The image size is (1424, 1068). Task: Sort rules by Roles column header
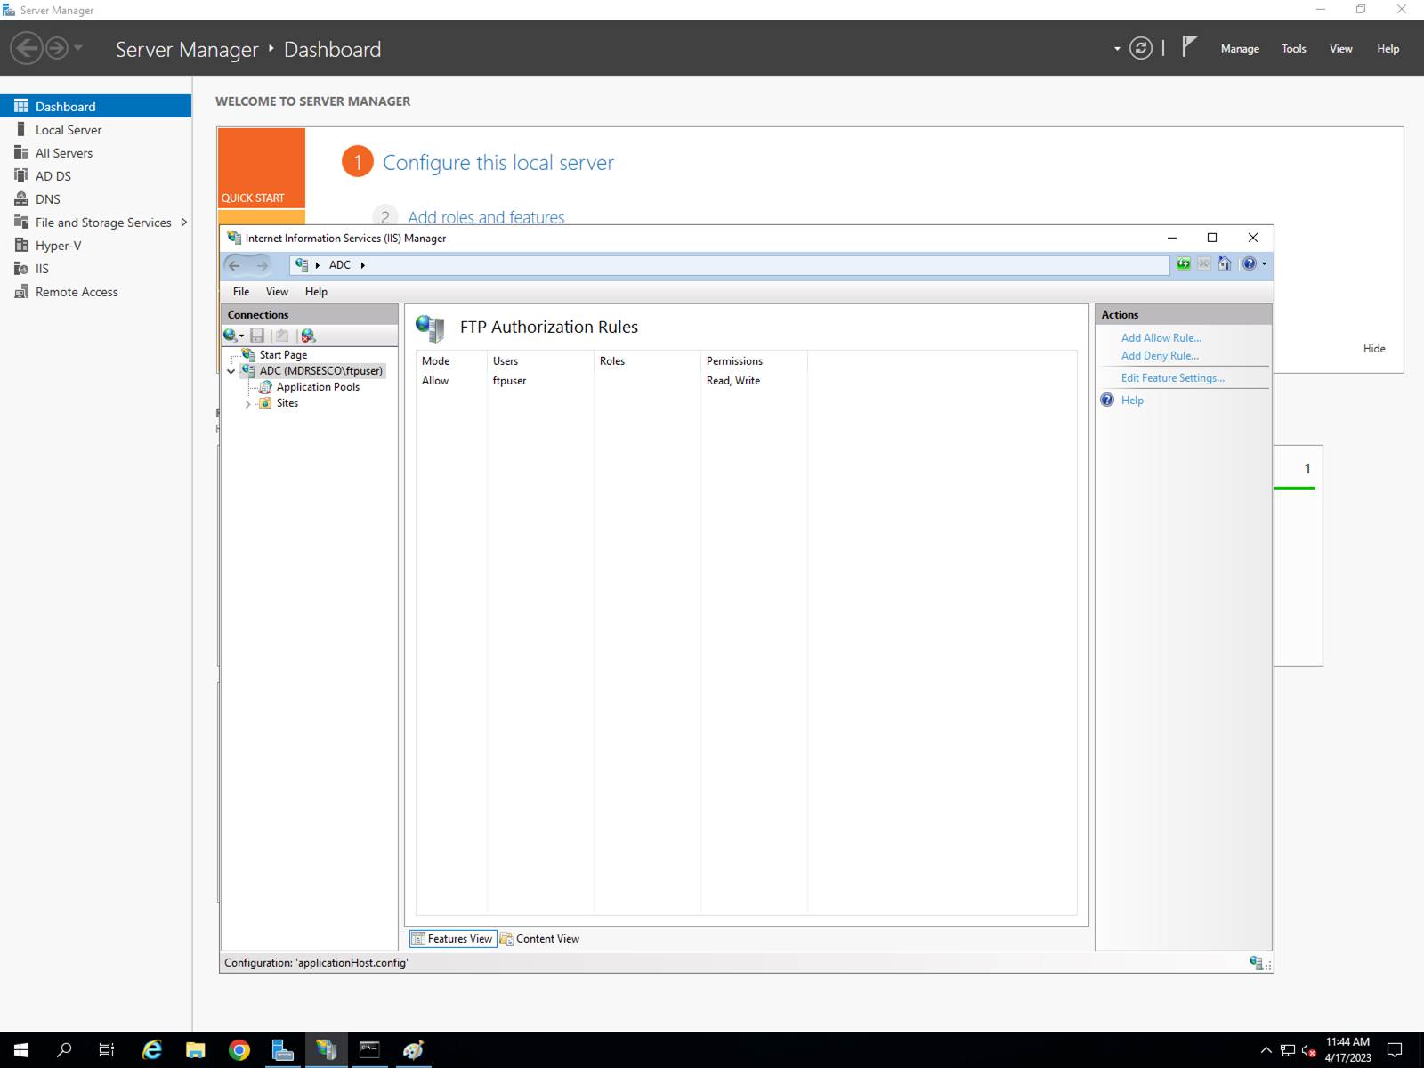(x=647, y=361)
